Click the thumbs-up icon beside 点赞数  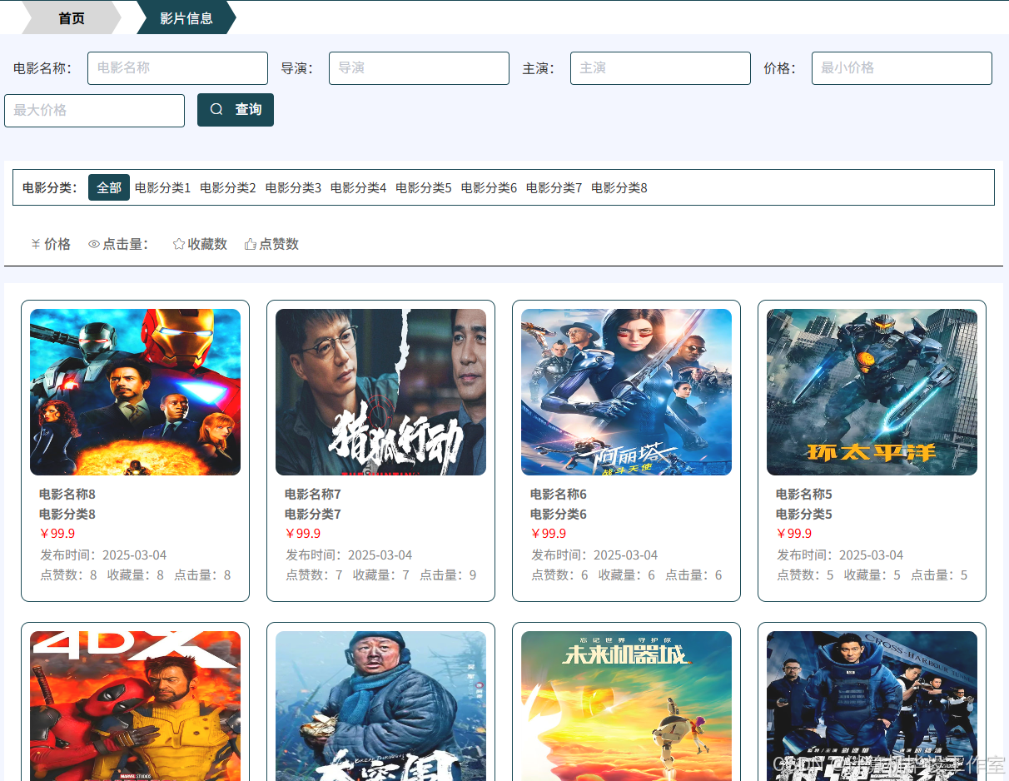point(250,244)
